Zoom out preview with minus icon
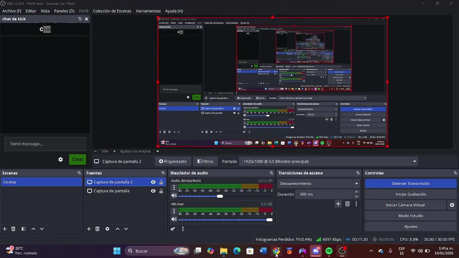 tap(95, 151)
